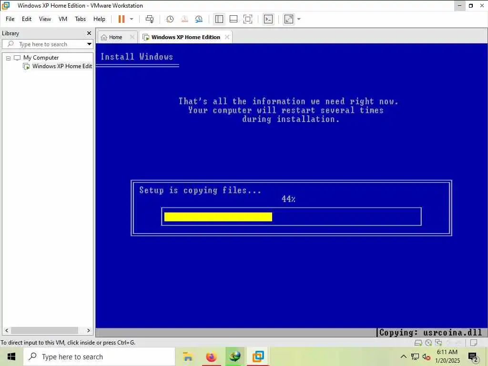
Task: Click the 44% progress text
Action: pos(288,199)
